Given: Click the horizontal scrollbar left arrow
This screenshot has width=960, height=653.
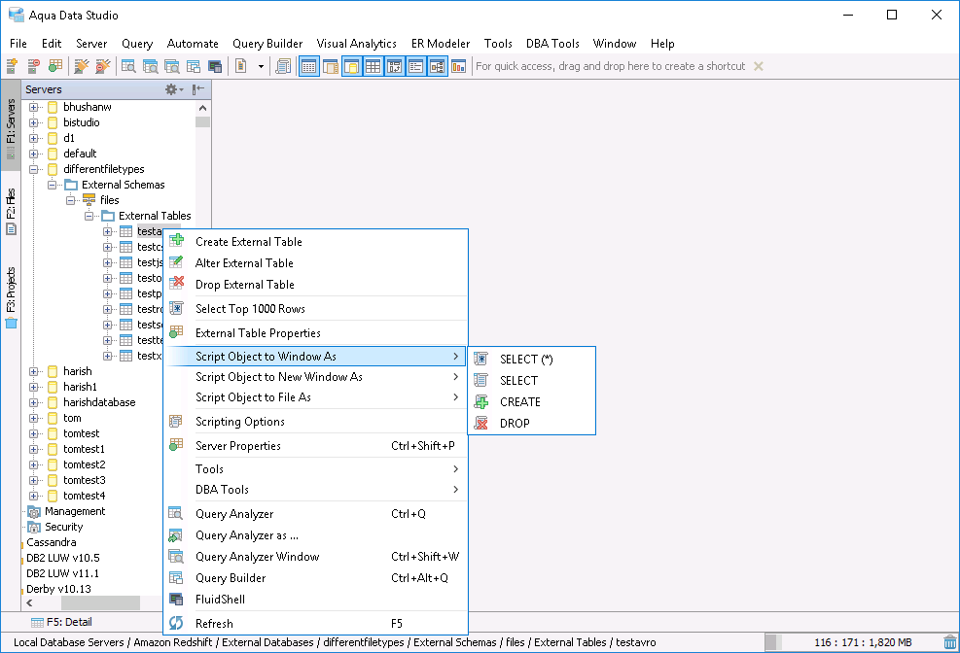Looking at the screenshot, I should (x=29, y=602).
